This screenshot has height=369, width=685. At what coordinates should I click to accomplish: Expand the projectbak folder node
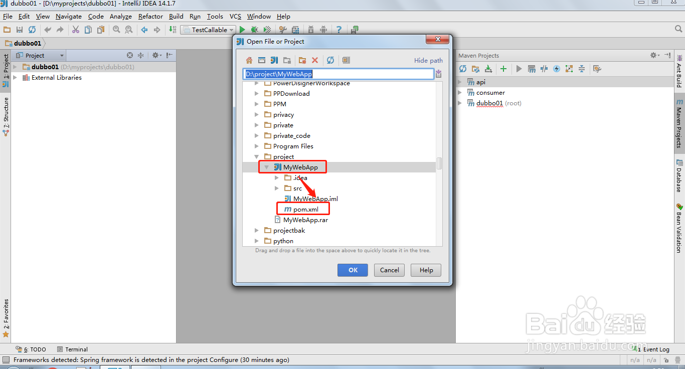[257, 231]
